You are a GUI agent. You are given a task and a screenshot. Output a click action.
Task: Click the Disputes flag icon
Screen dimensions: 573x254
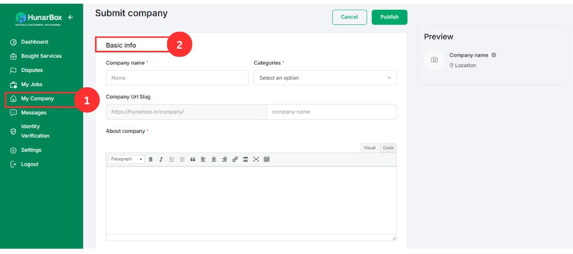point(13,70)
